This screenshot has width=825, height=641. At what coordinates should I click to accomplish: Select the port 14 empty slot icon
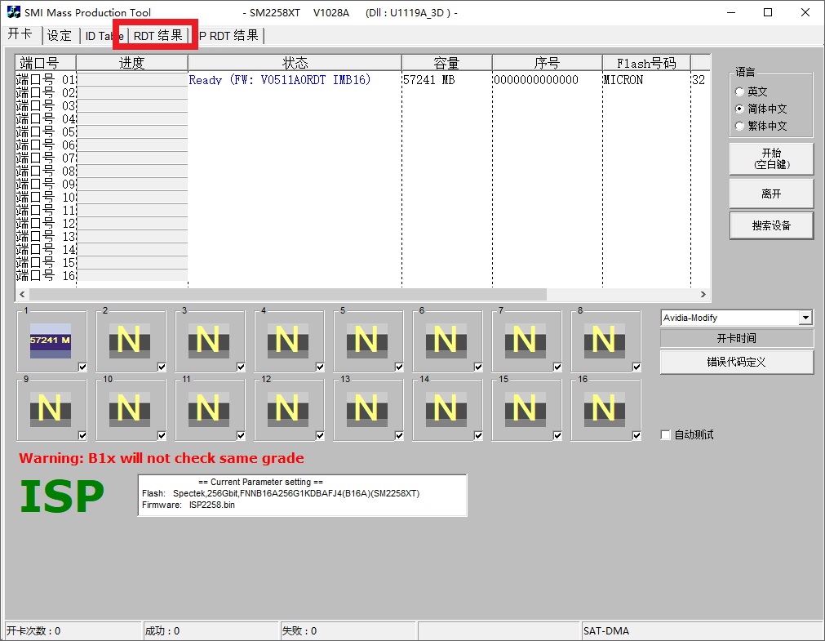pos(446,408)
